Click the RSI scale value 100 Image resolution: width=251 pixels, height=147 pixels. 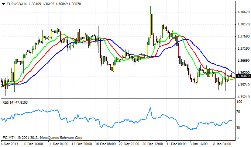click(239, 102)
